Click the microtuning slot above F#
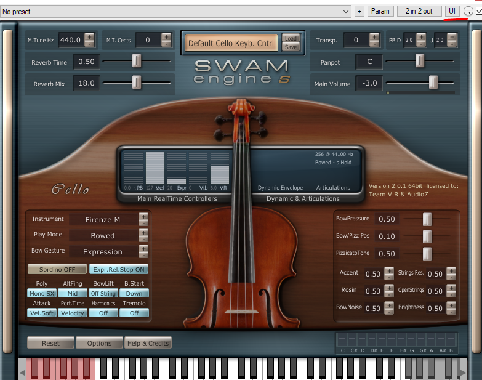 402,340
